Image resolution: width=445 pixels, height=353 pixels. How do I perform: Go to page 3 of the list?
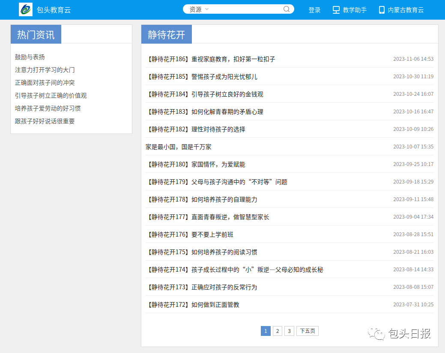[x=289, y=331]
